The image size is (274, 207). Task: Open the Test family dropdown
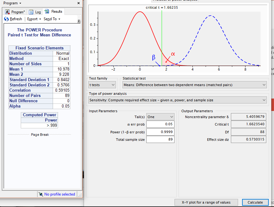coord(102,85)
